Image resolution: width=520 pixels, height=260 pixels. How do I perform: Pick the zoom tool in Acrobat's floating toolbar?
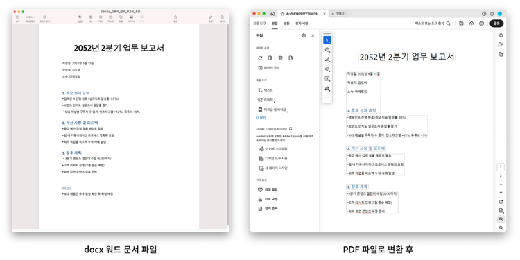click(x=327, y=50)
